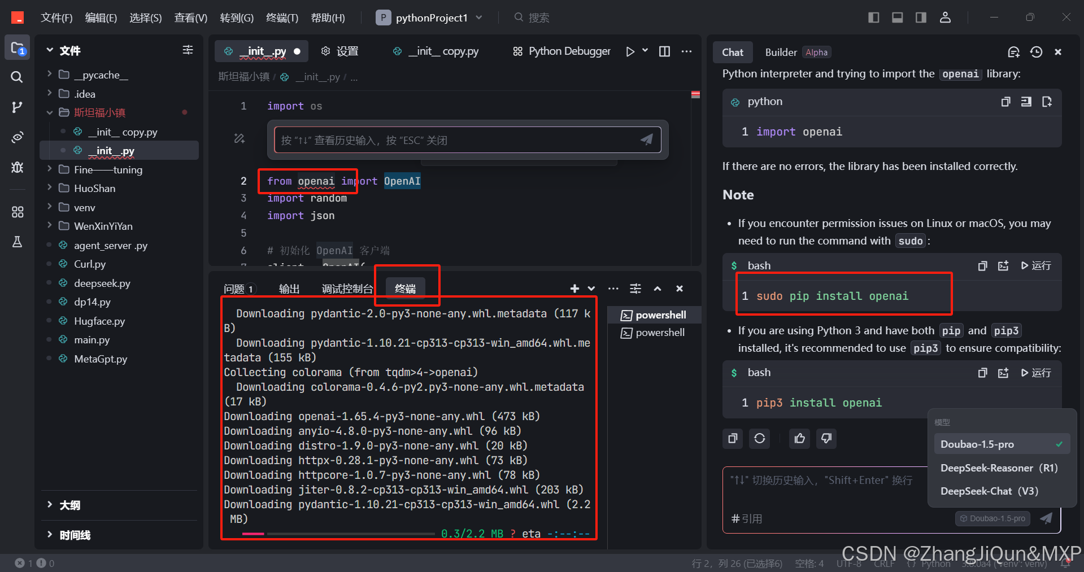Open the 设置 editor tab
Image resolution: width=1084 pixels, height=572 pixels.
[x=339, y=51]
